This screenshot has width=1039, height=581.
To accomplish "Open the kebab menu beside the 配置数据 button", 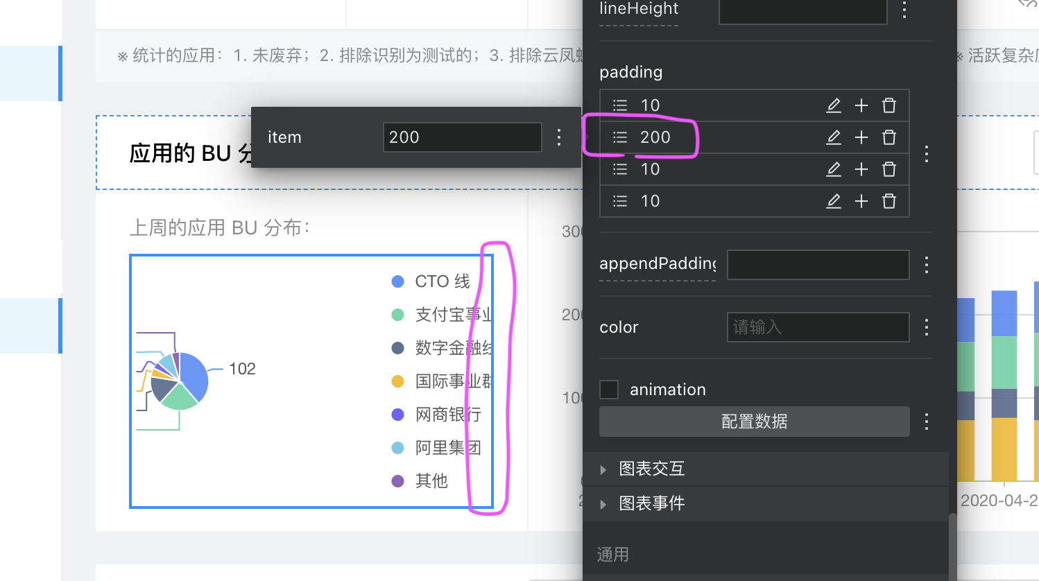I will [x=926, y=421].
